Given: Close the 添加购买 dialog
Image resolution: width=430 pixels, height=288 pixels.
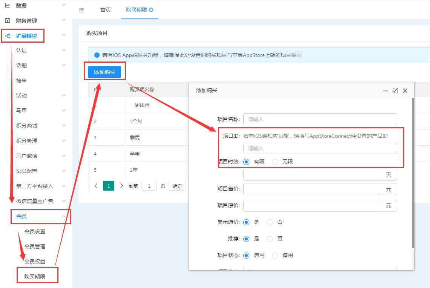Looking at the screenshot, I should tap(405, 91).
